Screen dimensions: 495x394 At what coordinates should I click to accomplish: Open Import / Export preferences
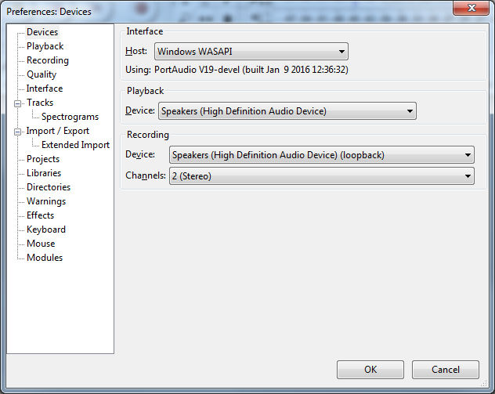point(57,131)
